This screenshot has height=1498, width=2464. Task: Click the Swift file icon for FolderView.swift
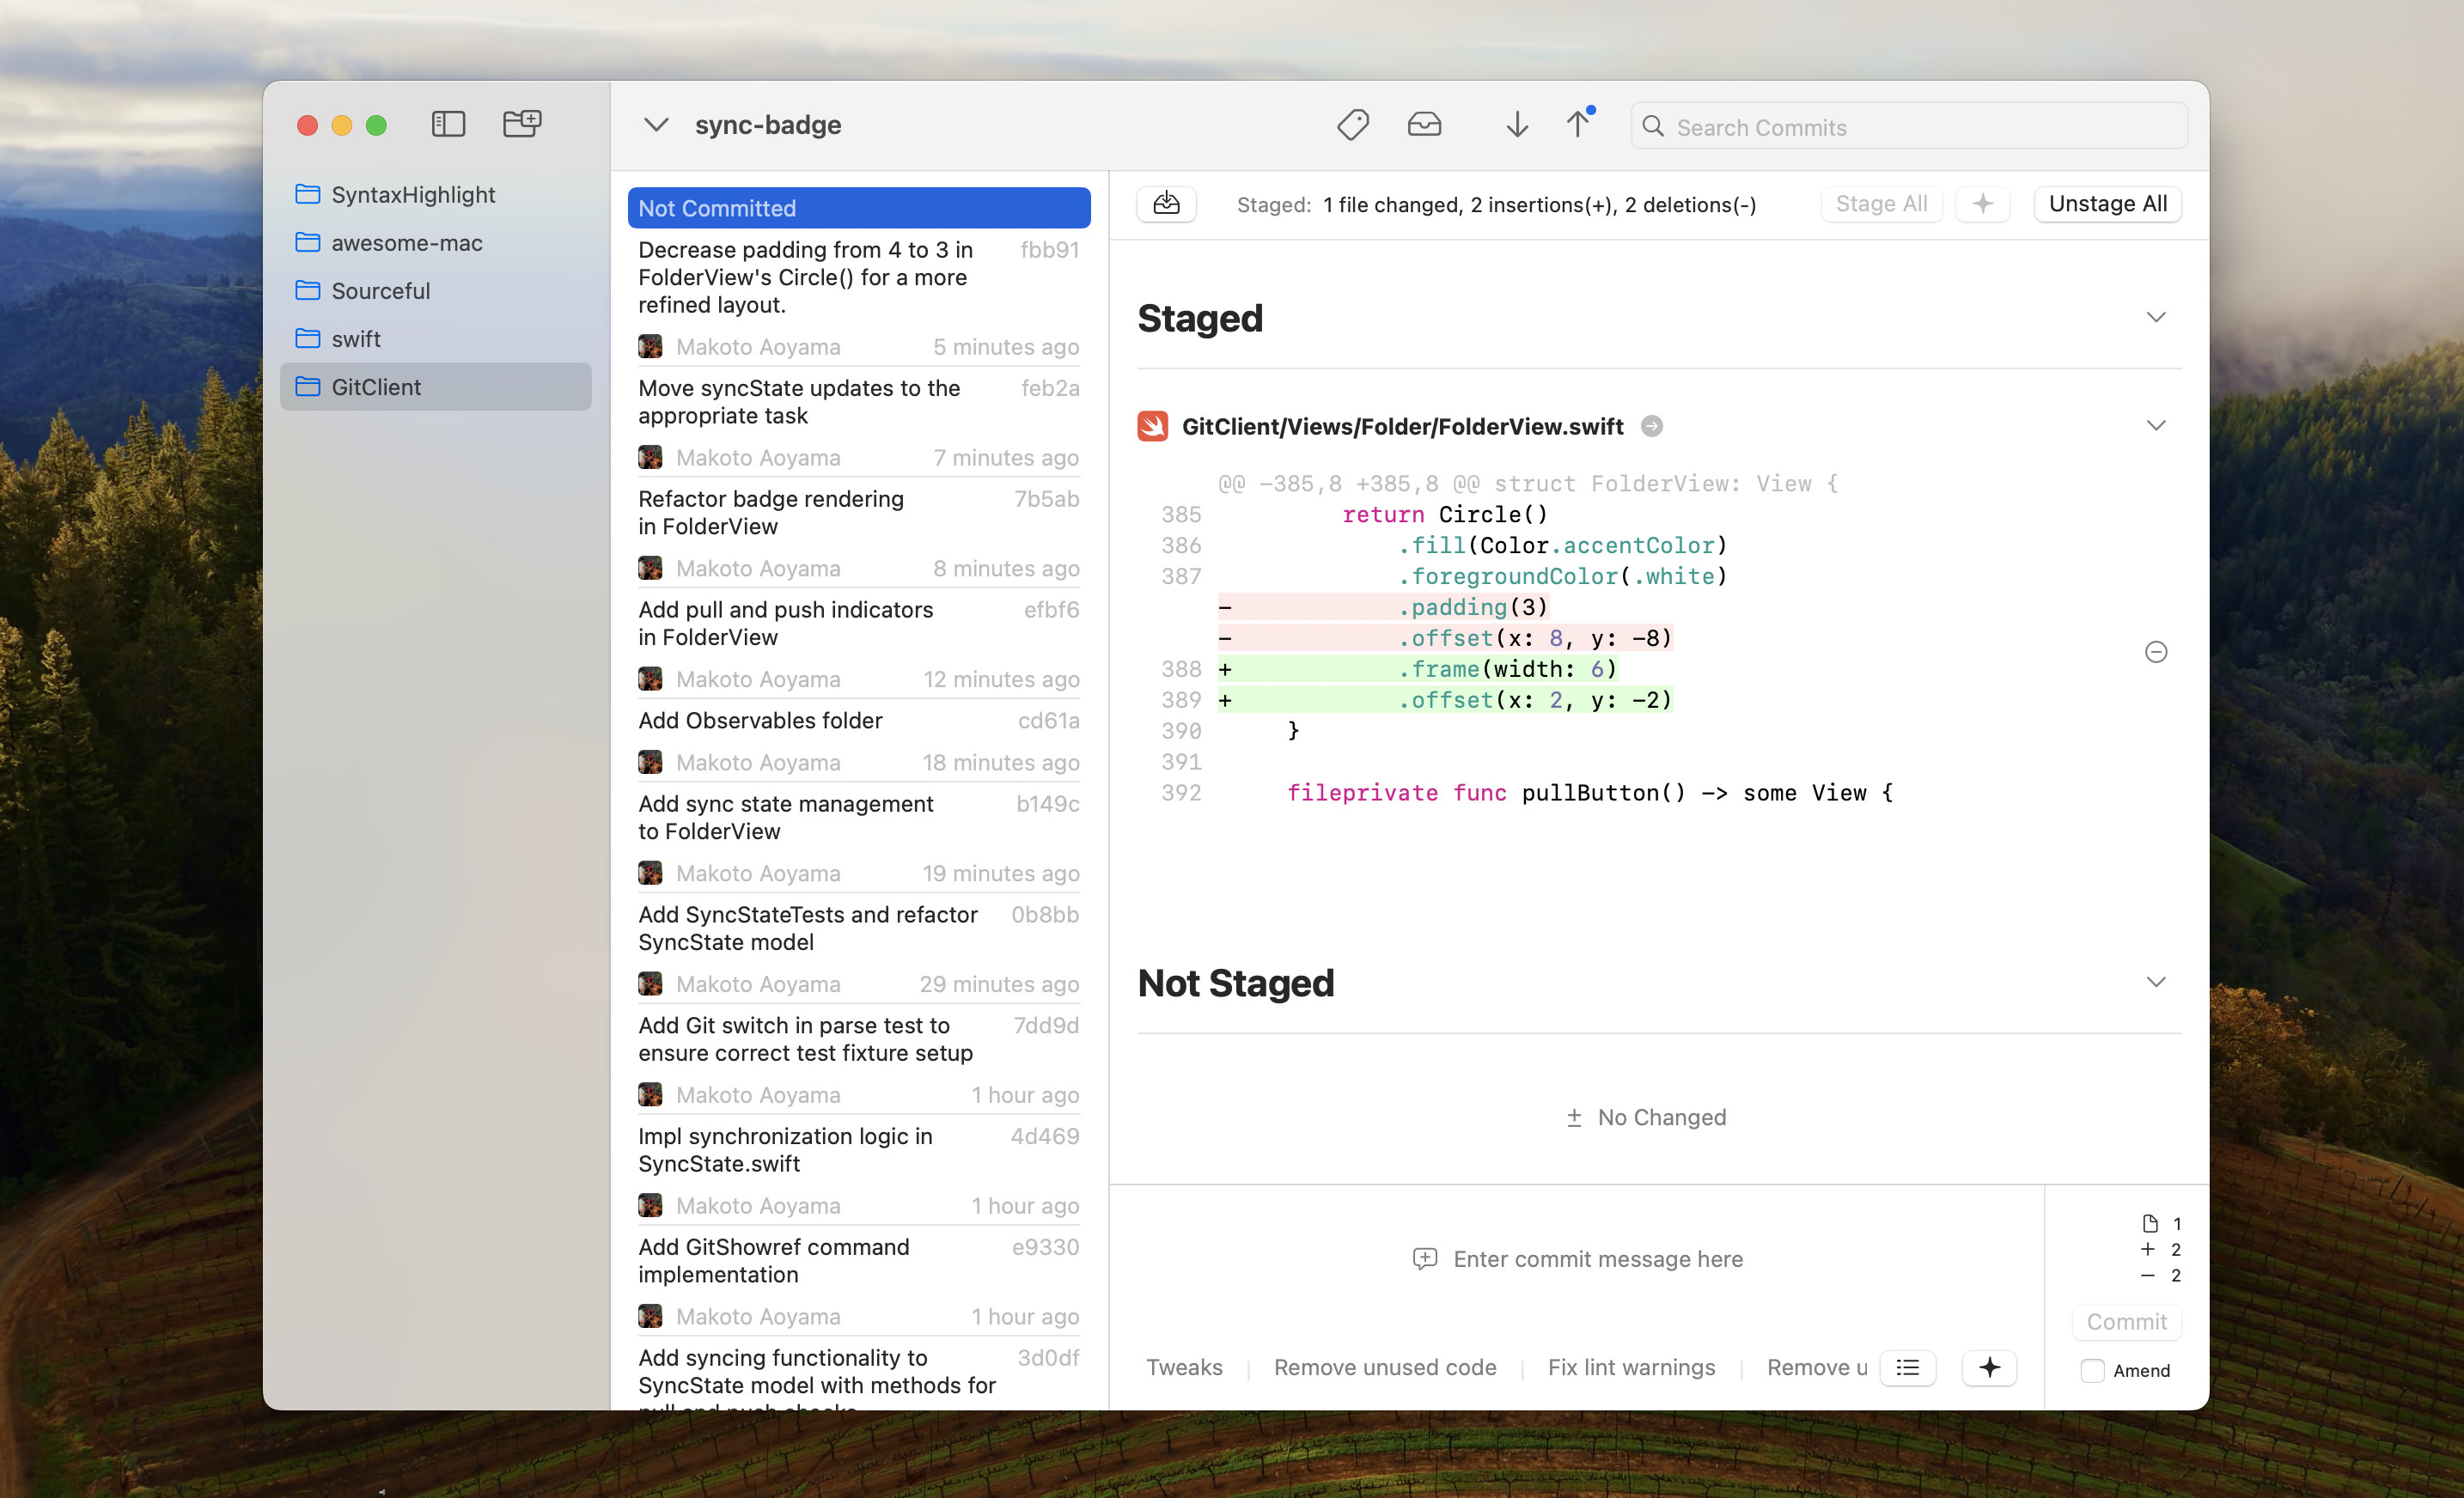click(x=1152, y=426)
